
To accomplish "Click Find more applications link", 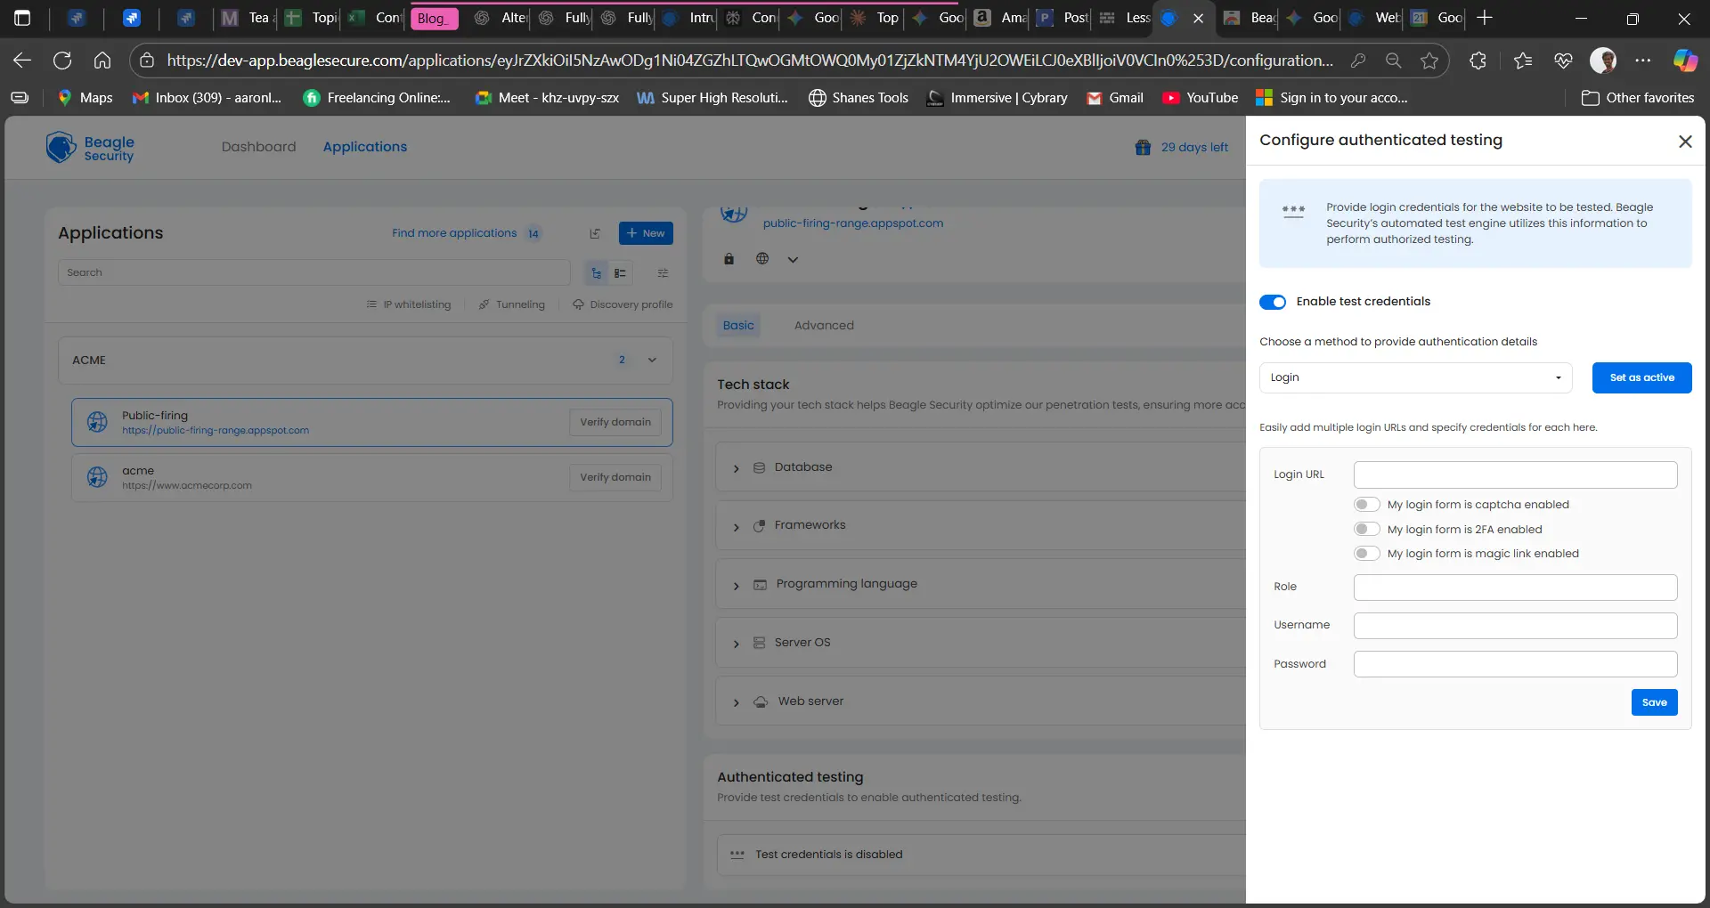I will [x=455, y=233].
